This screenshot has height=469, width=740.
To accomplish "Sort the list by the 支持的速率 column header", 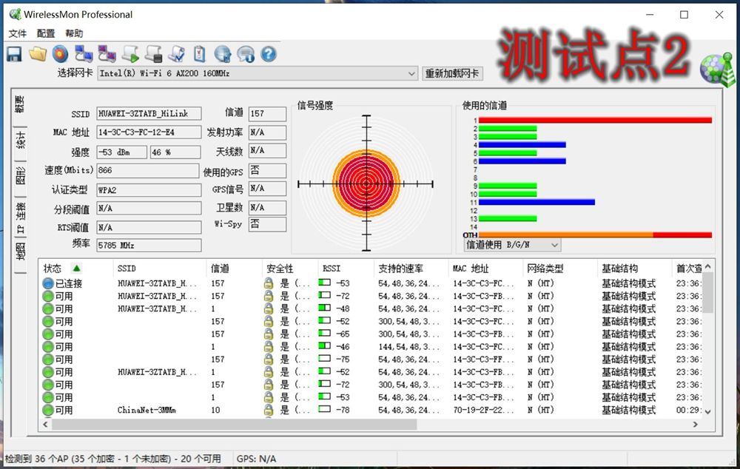I will 411,269.
